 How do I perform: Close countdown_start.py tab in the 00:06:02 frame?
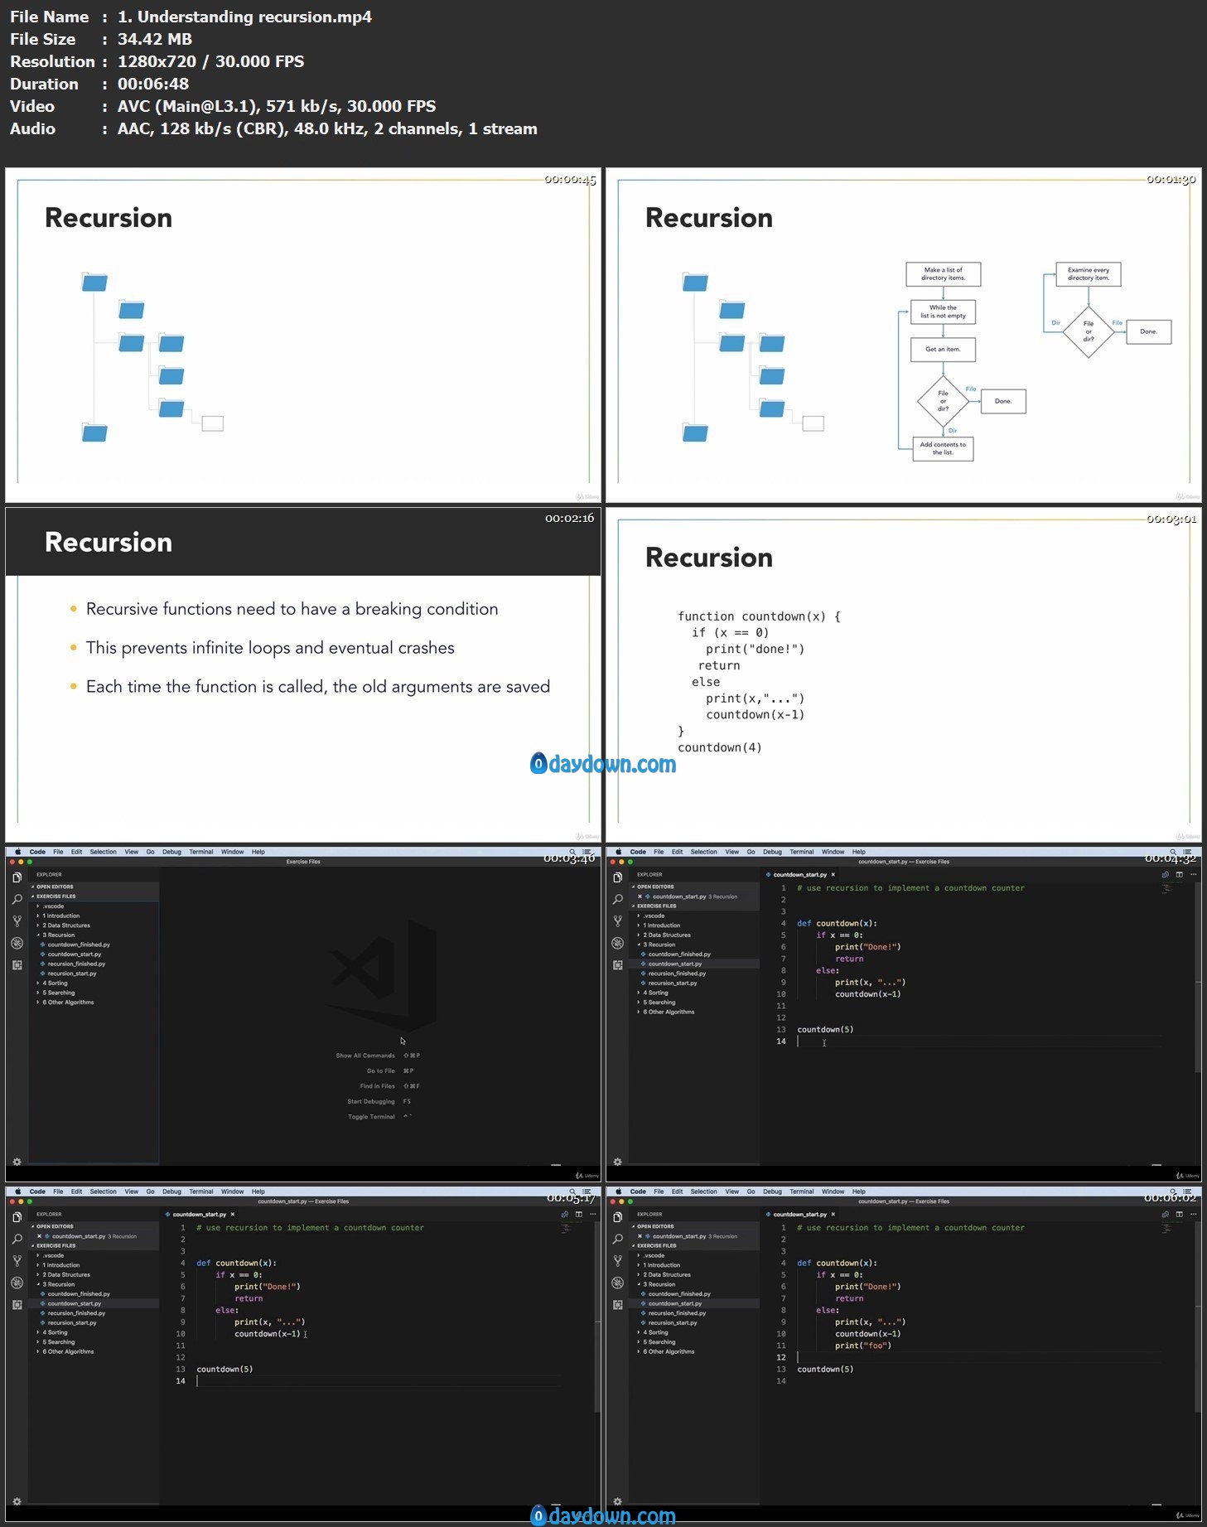click(833, 1215)
